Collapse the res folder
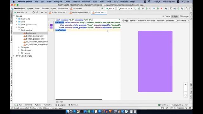The image size is (203, 114). pos(16,28)
